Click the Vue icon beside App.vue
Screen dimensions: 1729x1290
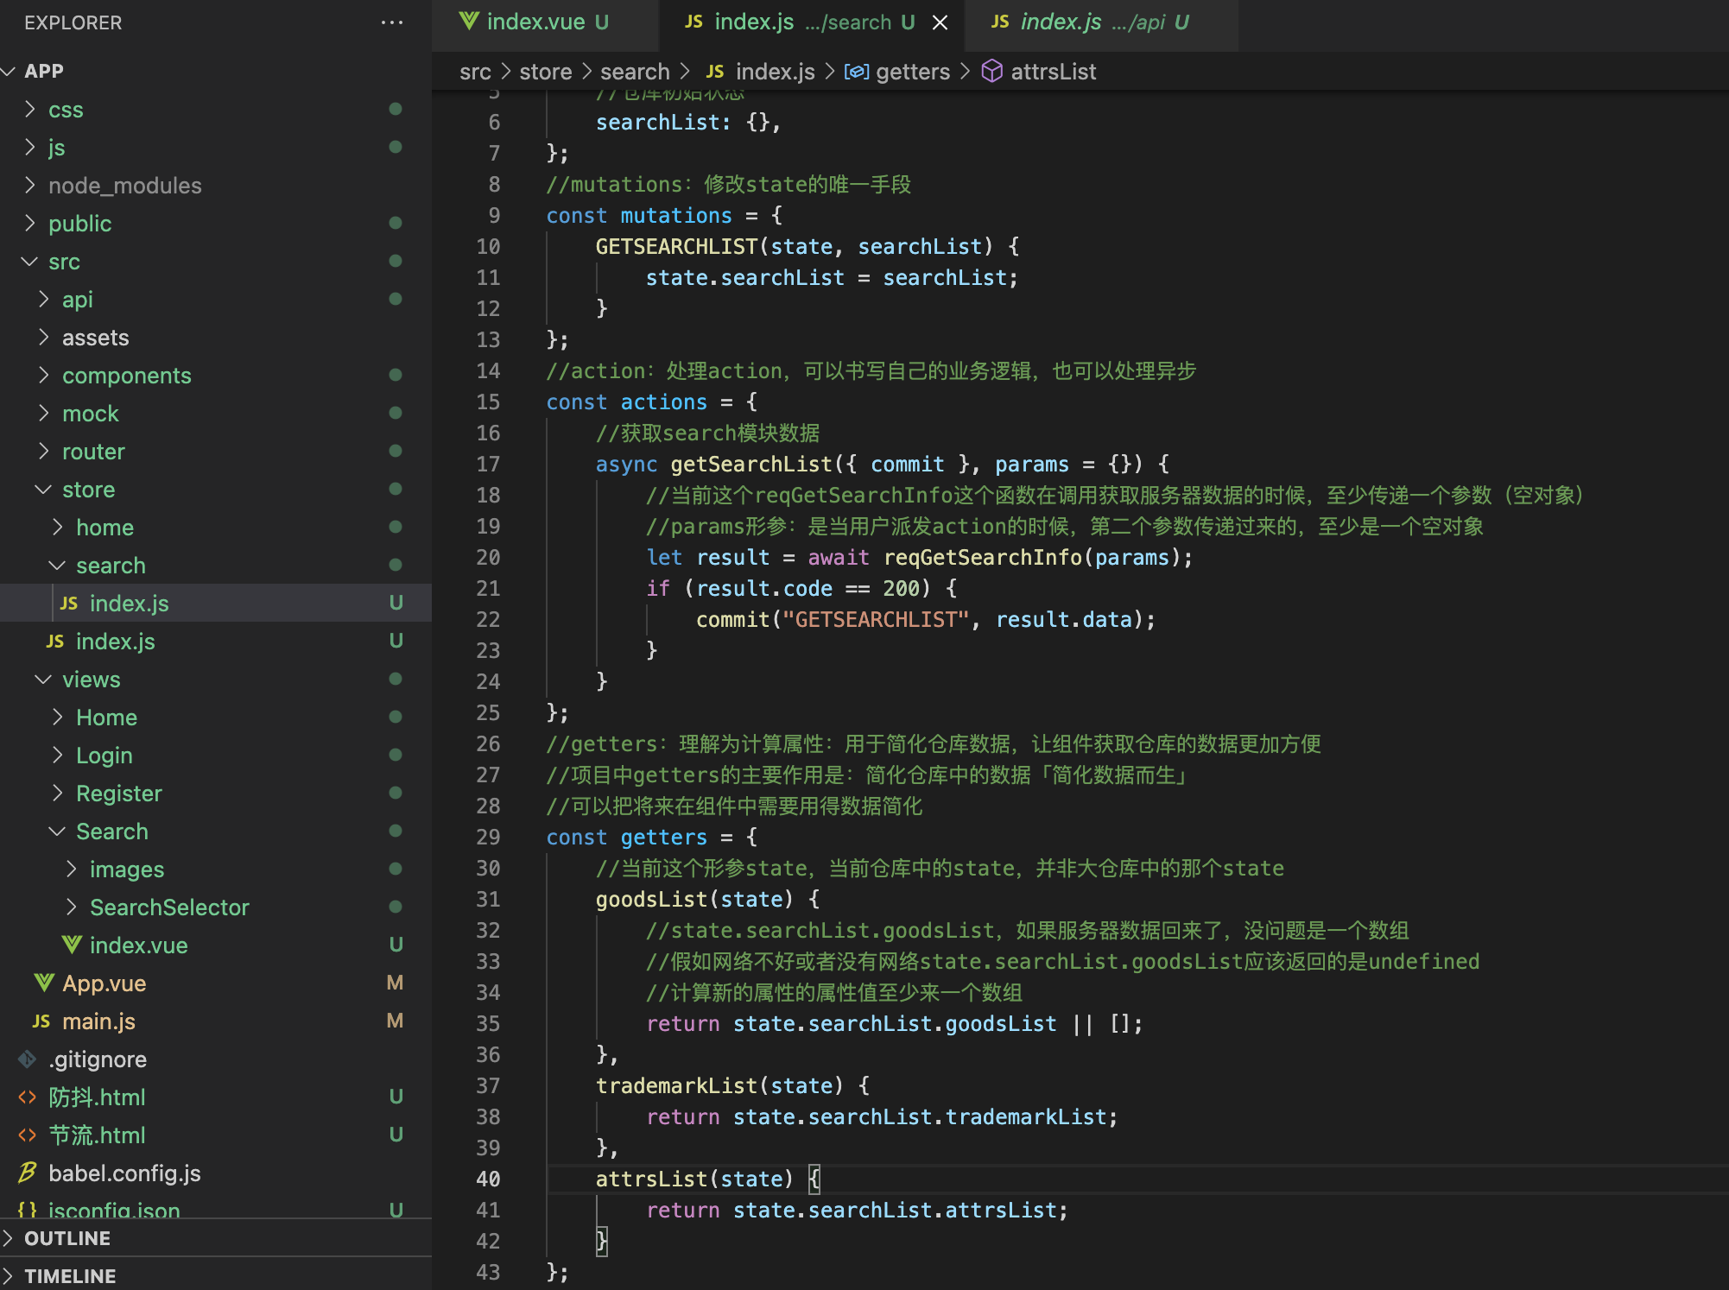tap(43, 983)
